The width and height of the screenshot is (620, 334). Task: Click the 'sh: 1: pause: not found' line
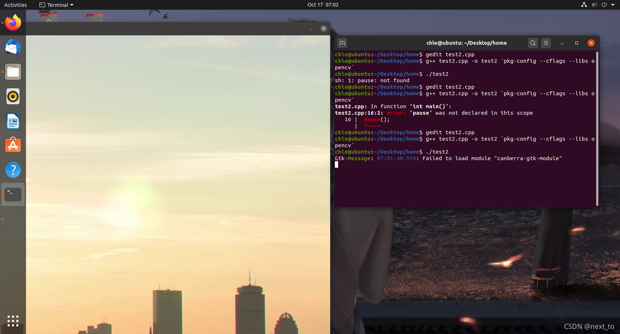click(x=372, y=80)
